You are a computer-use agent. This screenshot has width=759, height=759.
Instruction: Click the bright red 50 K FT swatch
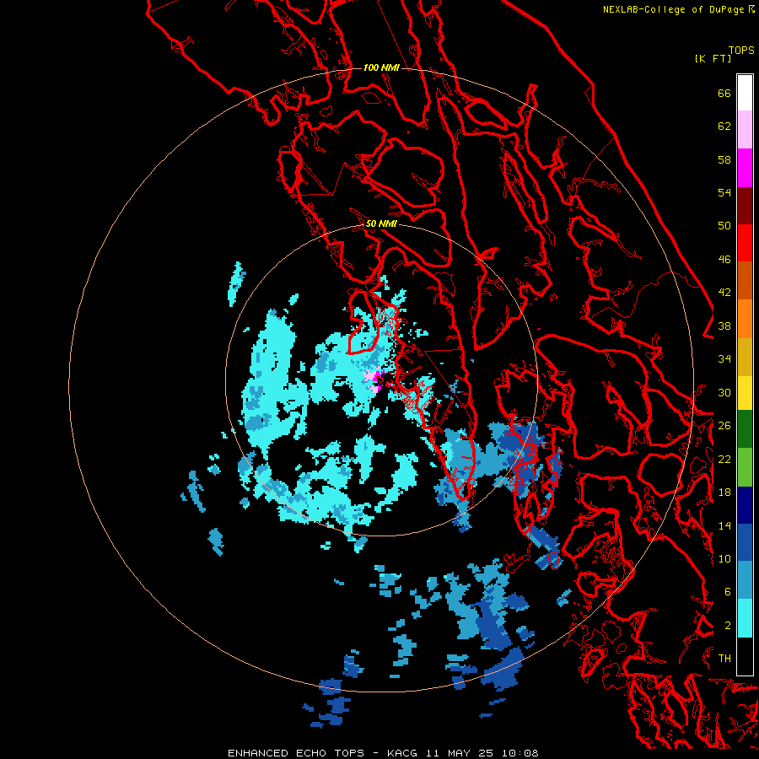pyautogui.click(x=745, y=243)
